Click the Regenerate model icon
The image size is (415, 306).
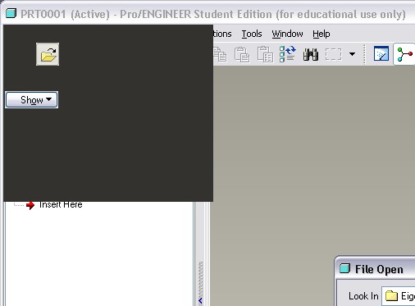287,54
